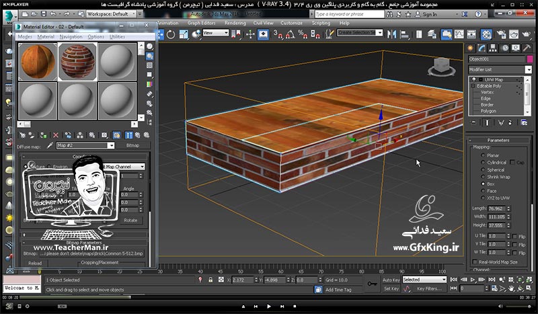Open the Modify panel tab icon
The height and width of the screenshot is (314, 538).
482,48
